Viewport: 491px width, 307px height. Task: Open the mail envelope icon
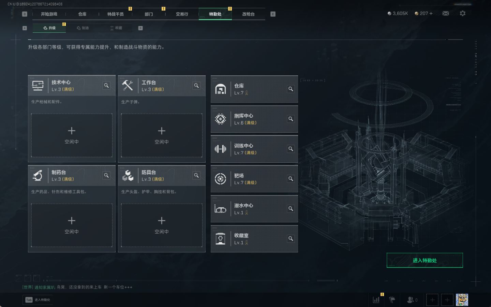446,13
